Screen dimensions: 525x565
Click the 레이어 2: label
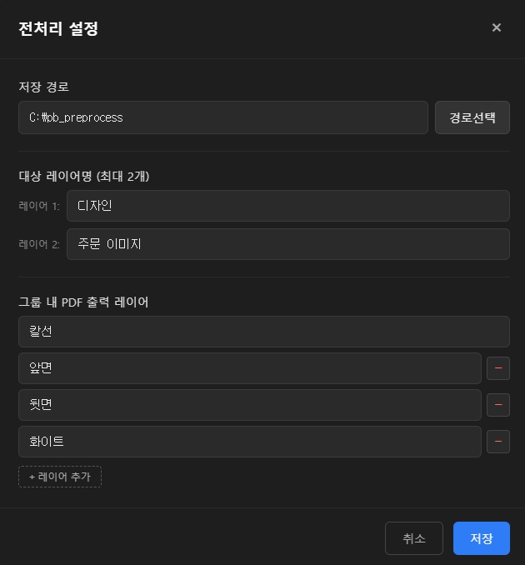click(39, 244)
